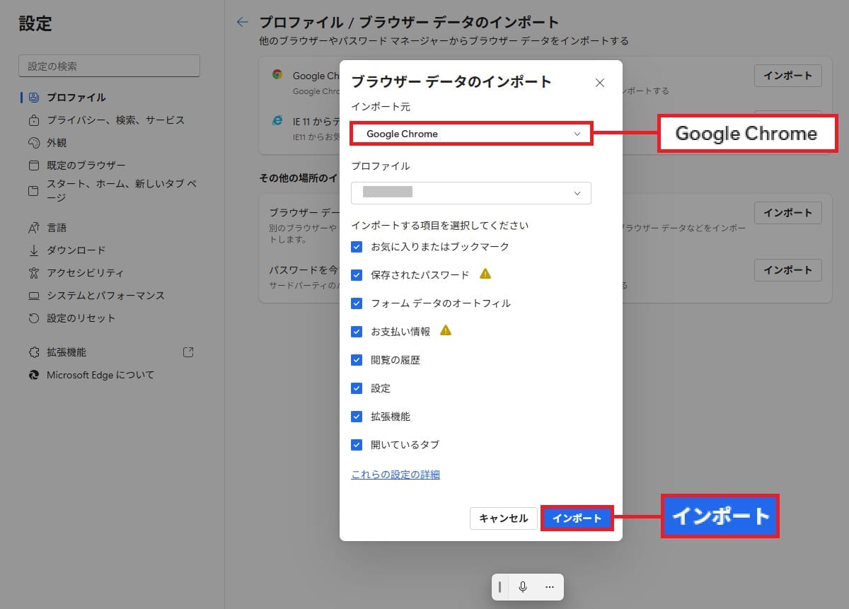Click the blue インポート button in dialog

(577, 518)
